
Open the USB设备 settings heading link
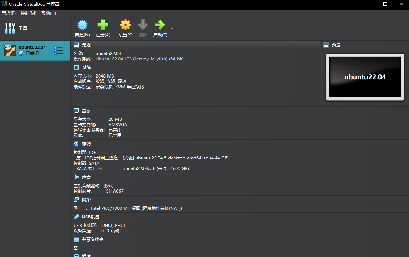pyautogui.click(x=91, y=217)
